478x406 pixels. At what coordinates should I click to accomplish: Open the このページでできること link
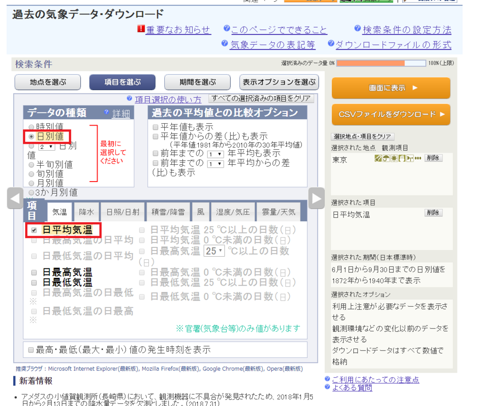pos(279,29)
